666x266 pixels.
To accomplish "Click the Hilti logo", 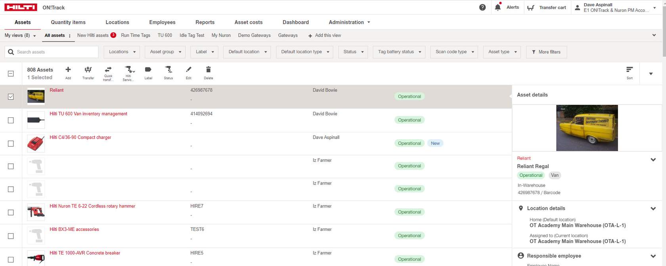I will click(21, 8).
